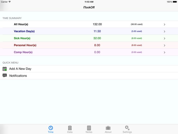Switch to the Time tab label
The height and width of the screenshot is (134, 178).
pyautogui.click(x=51, y=132)
